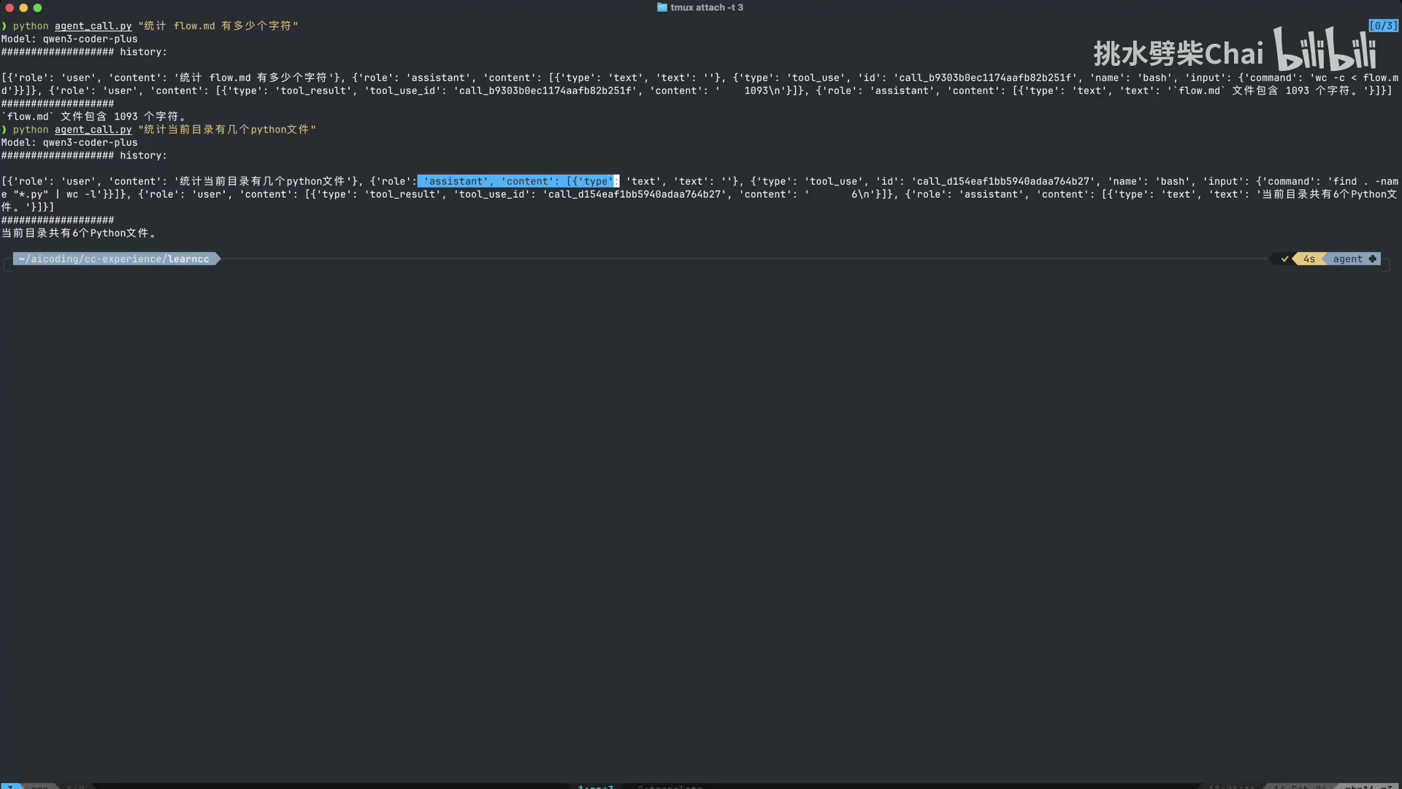Click the first 'Model: qwen3-coder-plus' line
The height and width of the screenshot is (789, 1402).
69,39
